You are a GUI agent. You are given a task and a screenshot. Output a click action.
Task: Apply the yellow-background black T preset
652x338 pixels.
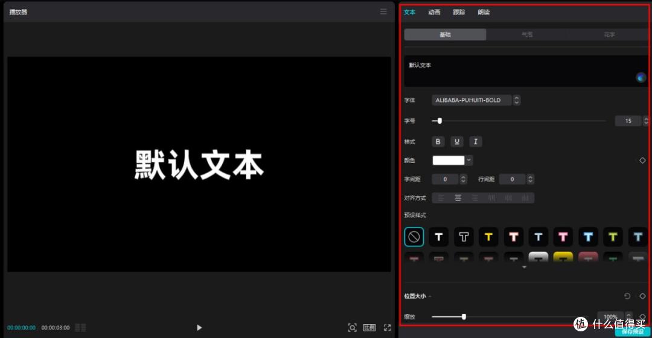[563, 257]
